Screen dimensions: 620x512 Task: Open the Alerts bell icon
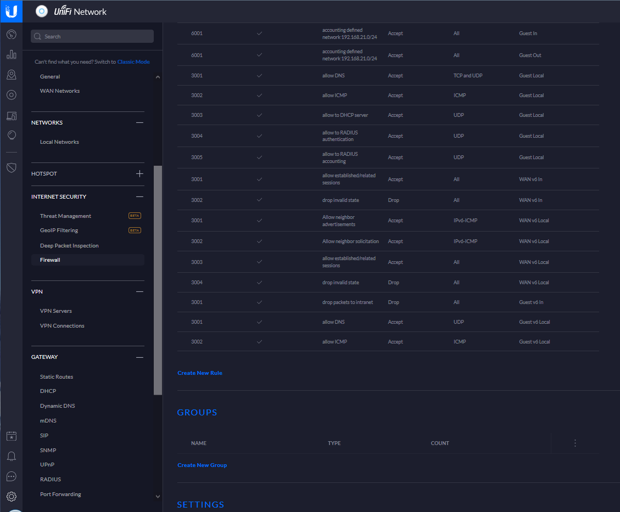click(x=11, y=457)
